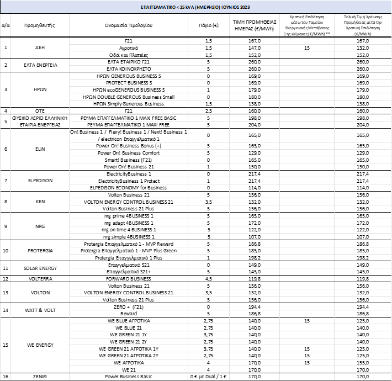
Task: Click WE GREEN 21 ΑΓΡΟΤΙΚΑ 1Y
Action: [129, 349]
